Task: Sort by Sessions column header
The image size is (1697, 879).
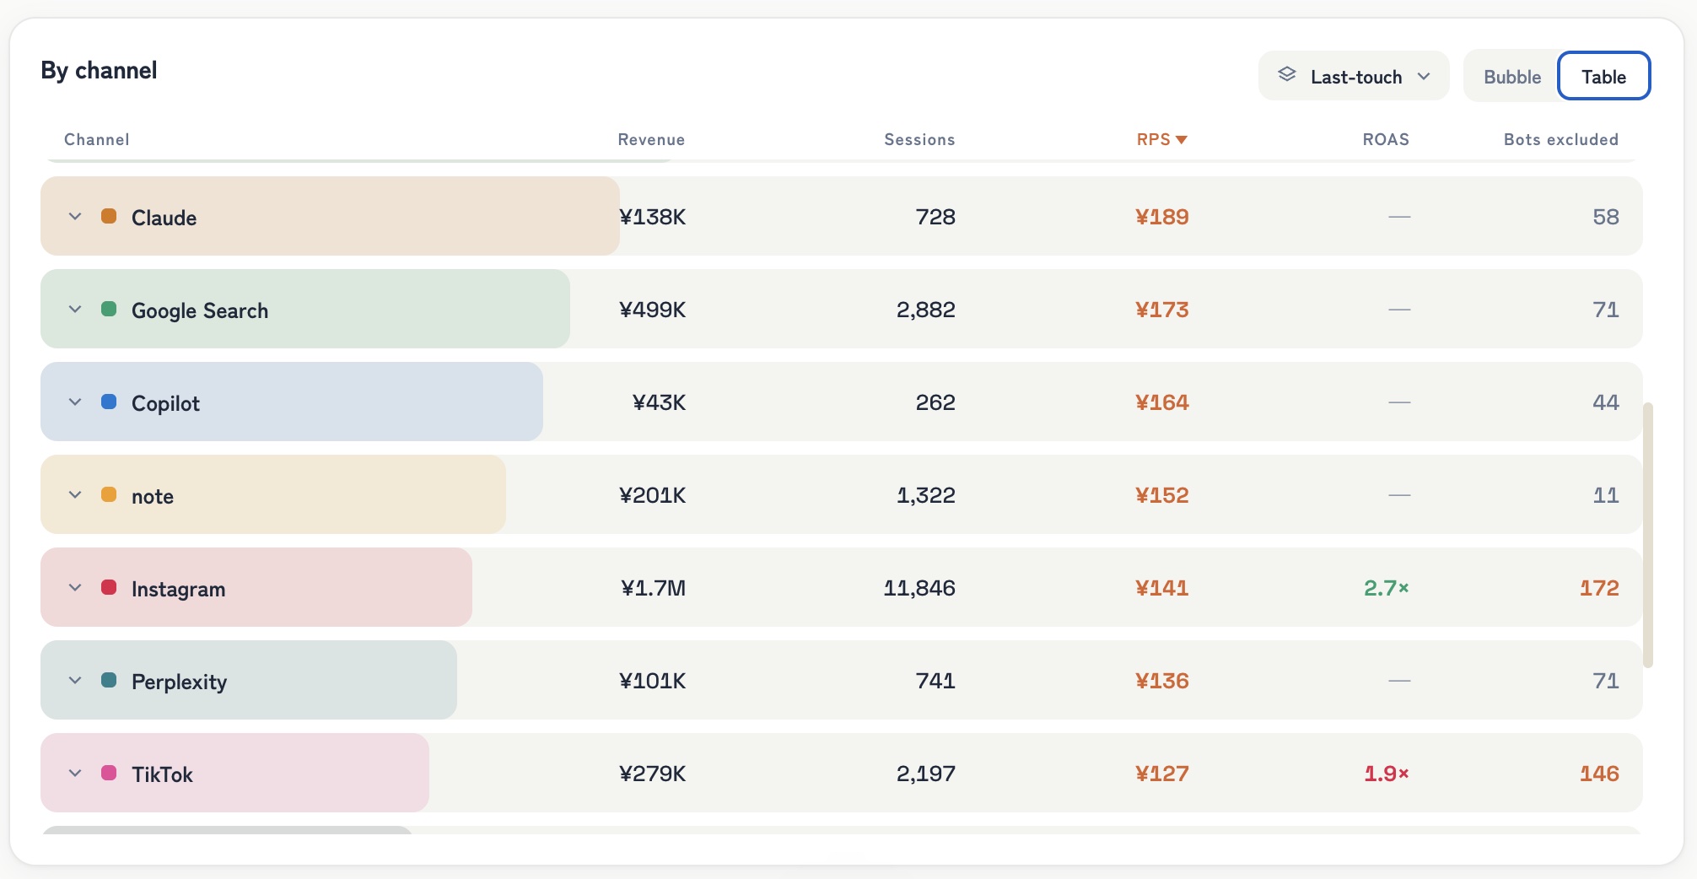Action: (919, 139)
